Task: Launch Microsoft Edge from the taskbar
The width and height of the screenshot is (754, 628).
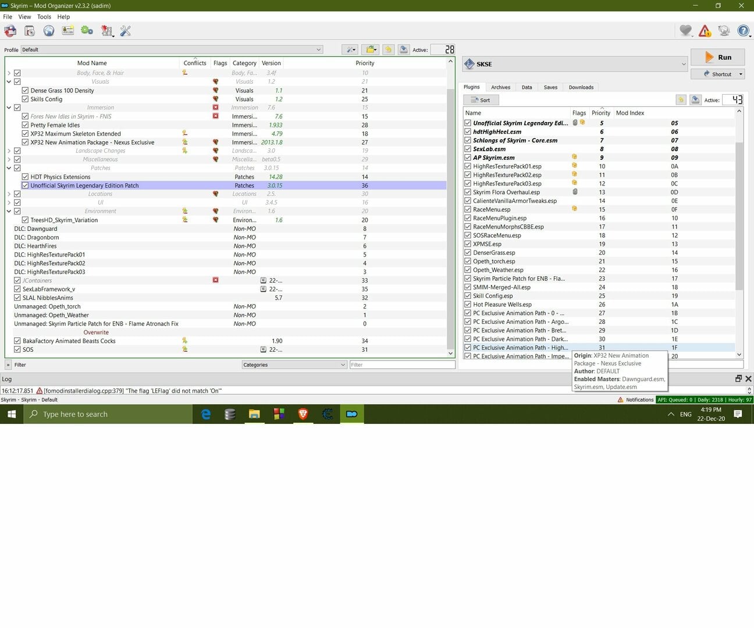Action: (x=205, y=414)
